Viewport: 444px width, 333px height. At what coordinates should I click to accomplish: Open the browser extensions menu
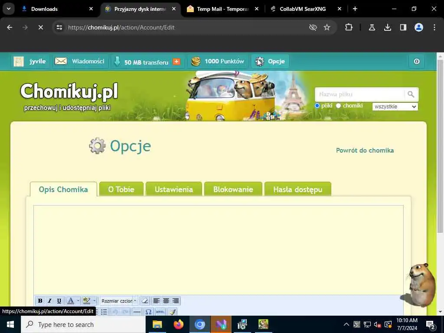tap(349, 27)
